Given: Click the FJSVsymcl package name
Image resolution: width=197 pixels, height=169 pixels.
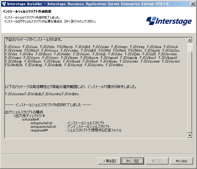Looking at the screenshot, I should pos(171,61).
